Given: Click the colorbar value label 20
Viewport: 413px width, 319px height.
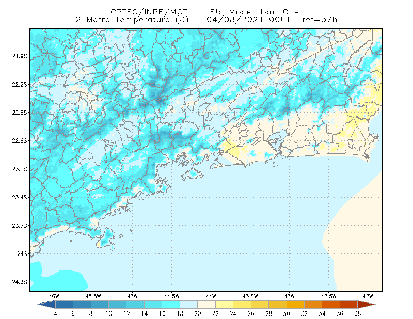Looking at the screenshot, I should pos(198,314).
